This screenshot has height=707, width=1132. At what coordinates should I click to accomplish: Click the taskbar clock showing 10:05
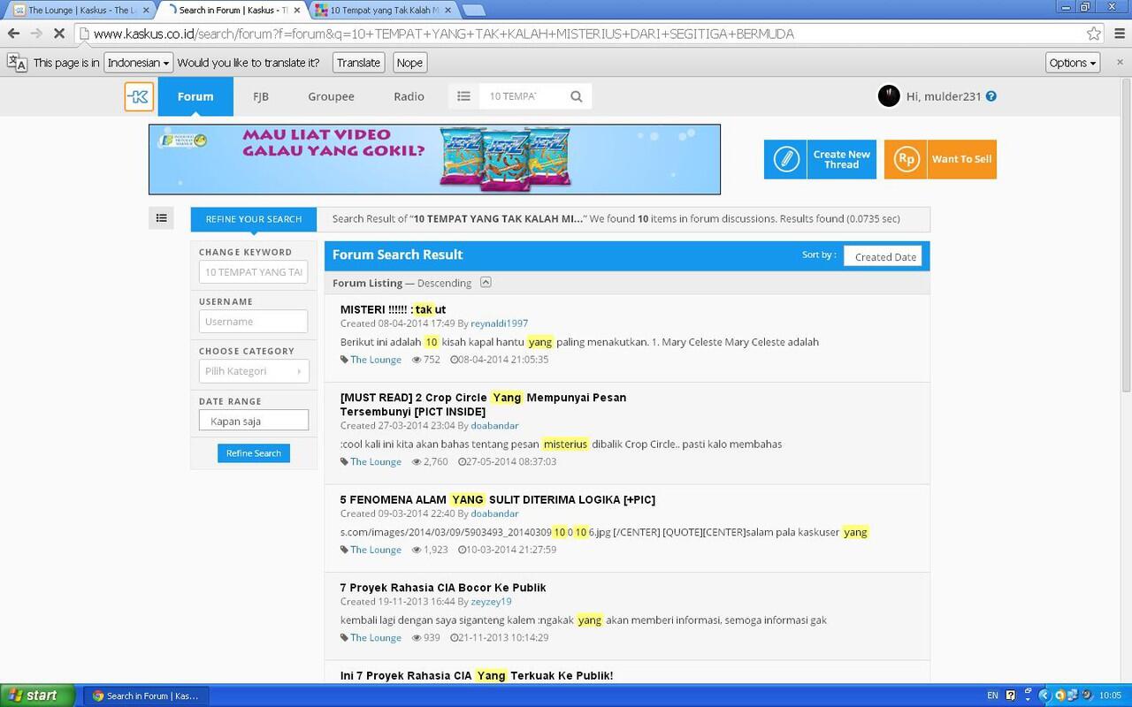pos(1110,696)
